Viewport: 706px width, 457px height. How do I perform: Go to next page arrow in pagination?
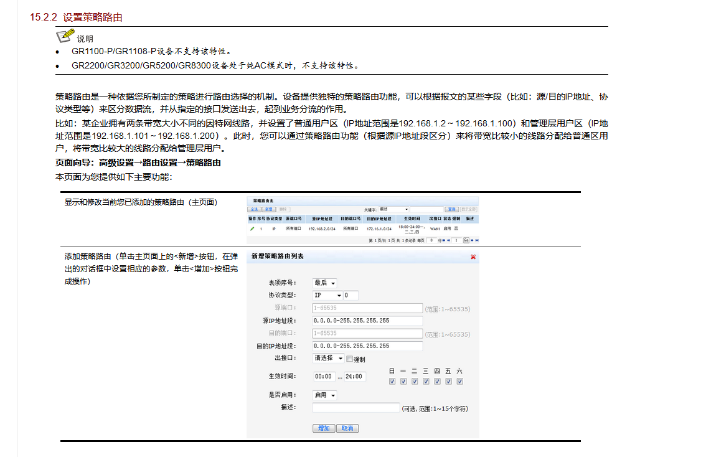pos(472,240)
